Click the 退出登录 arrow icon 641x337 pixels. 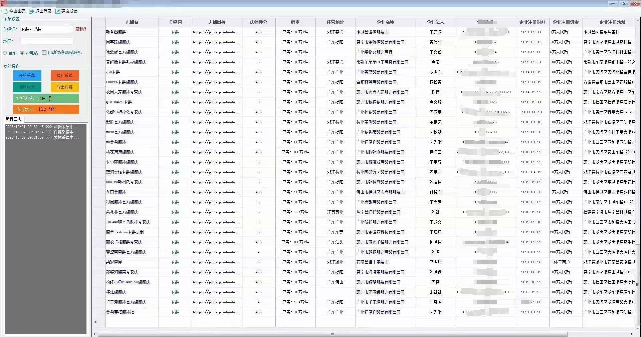click(32, 11)
